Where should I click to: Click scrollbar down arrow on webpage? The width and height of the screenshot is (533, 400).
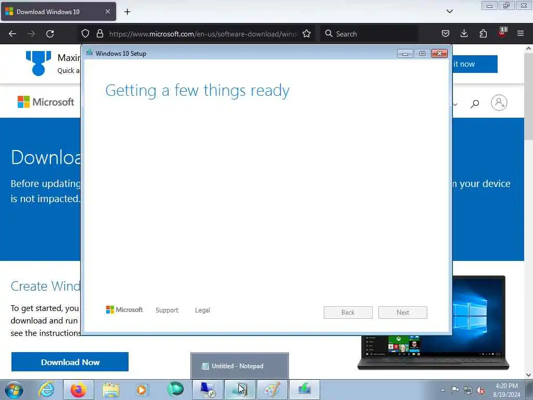[529, 375]
